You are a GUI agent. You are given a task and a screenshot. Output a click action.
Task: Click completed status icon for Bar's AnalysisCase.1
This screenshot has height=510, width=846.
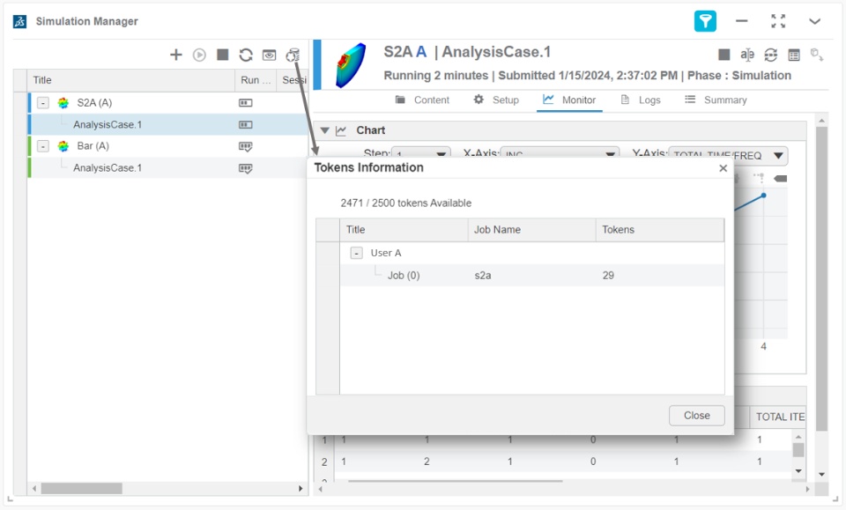246,168
